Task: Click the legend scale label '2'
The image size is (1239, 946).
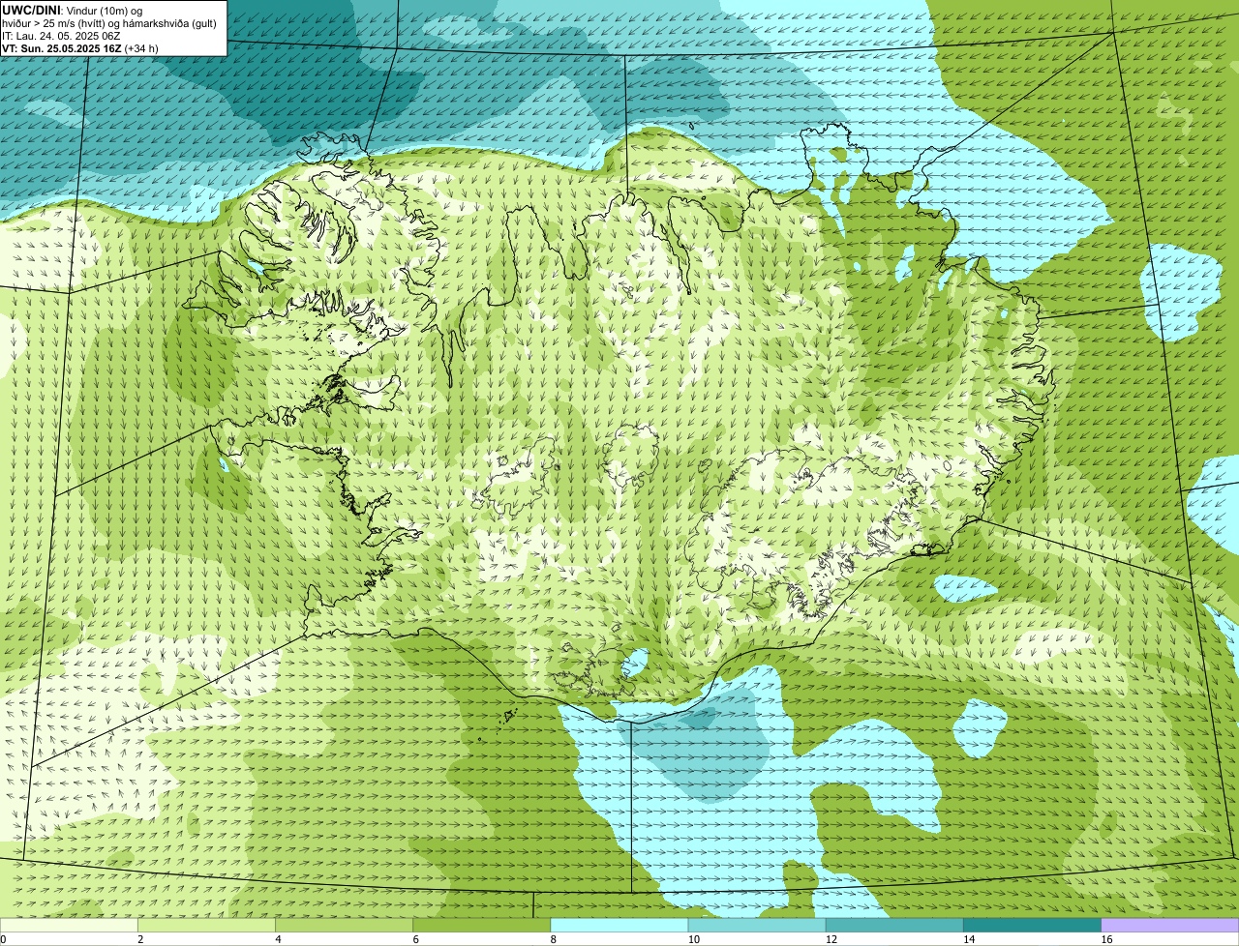Action: [140, 939]
